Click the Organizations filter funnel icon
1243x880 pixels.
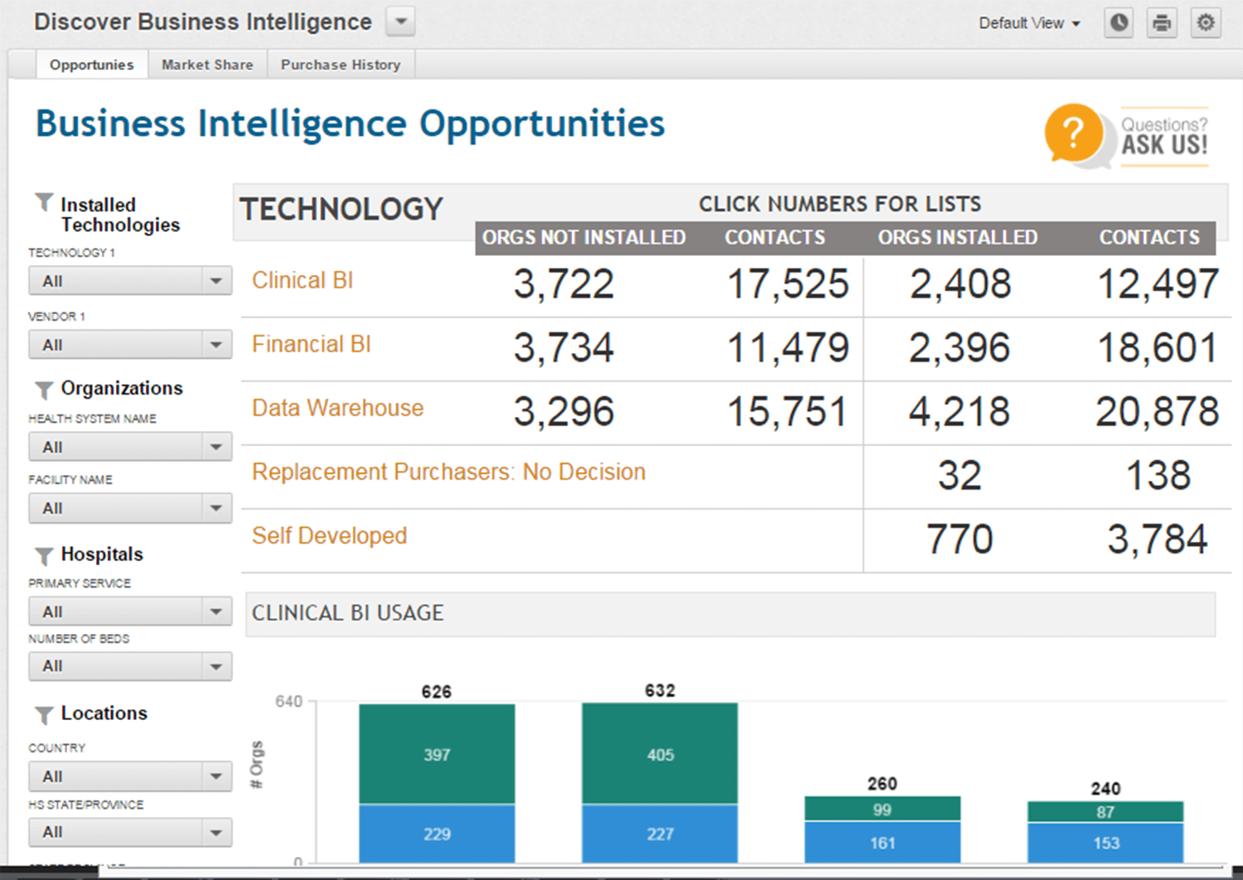tap(43, 390)
